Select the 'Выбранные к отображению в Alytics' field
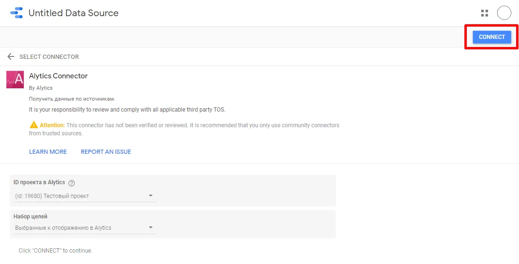Image resolution: width=519 pixels, height=264 pixels. (x=85, y=228)
